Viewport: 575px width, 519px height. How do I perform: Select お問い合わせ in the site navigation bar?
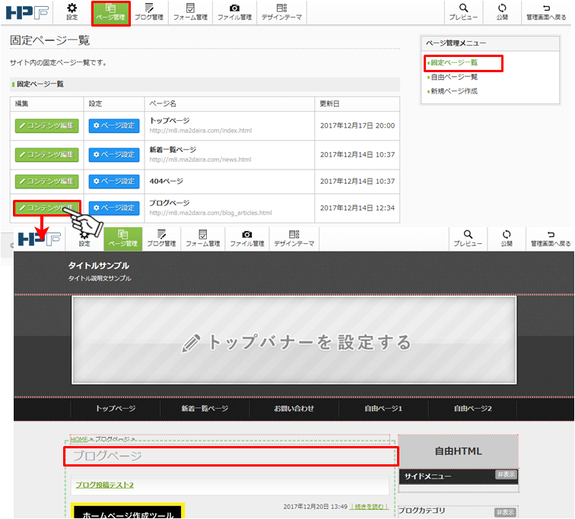(x=294, y=409)
